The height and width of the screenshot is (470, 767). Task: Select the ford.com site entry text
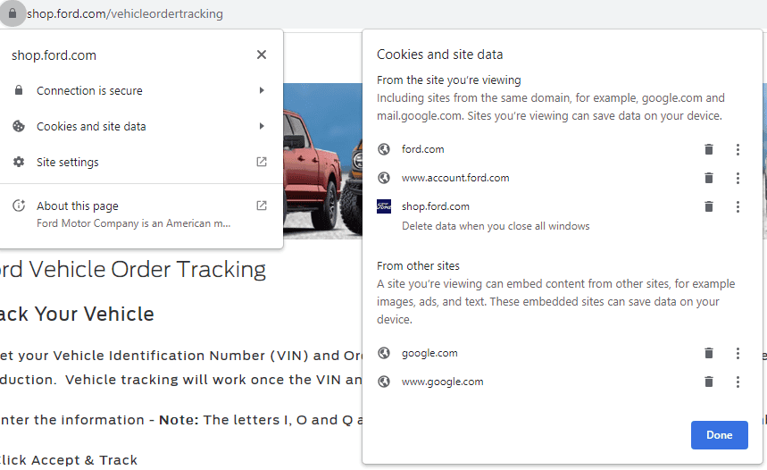coord(423,149)
